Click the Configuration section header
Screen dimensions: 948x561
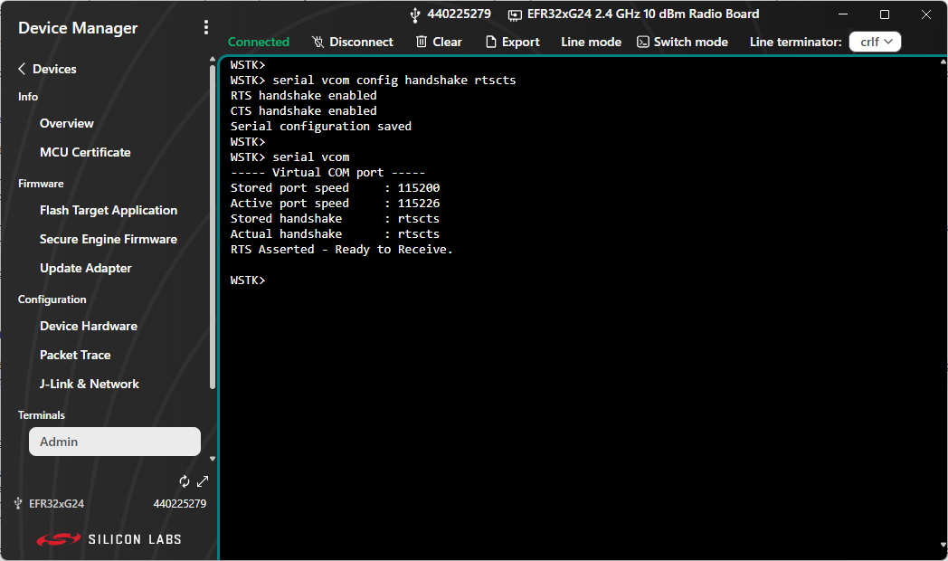coord(52,300)
